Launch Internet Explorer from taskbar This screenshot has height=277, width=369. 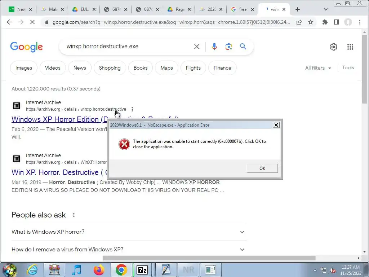32,269
